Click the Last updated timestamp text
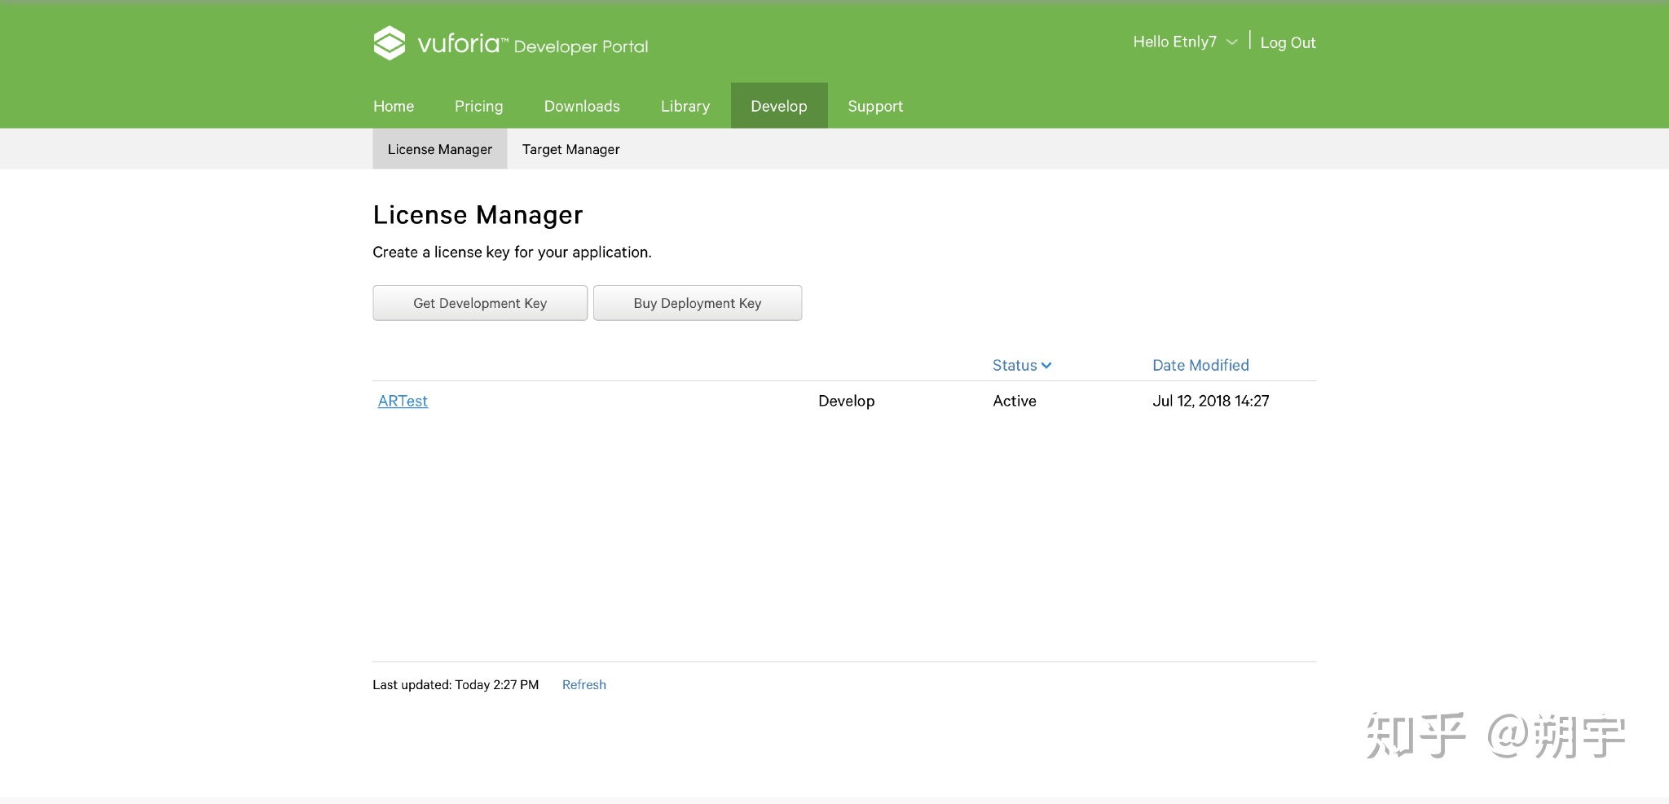The width and height of the screenshot is (1669, 804). [x=456, y=685]
